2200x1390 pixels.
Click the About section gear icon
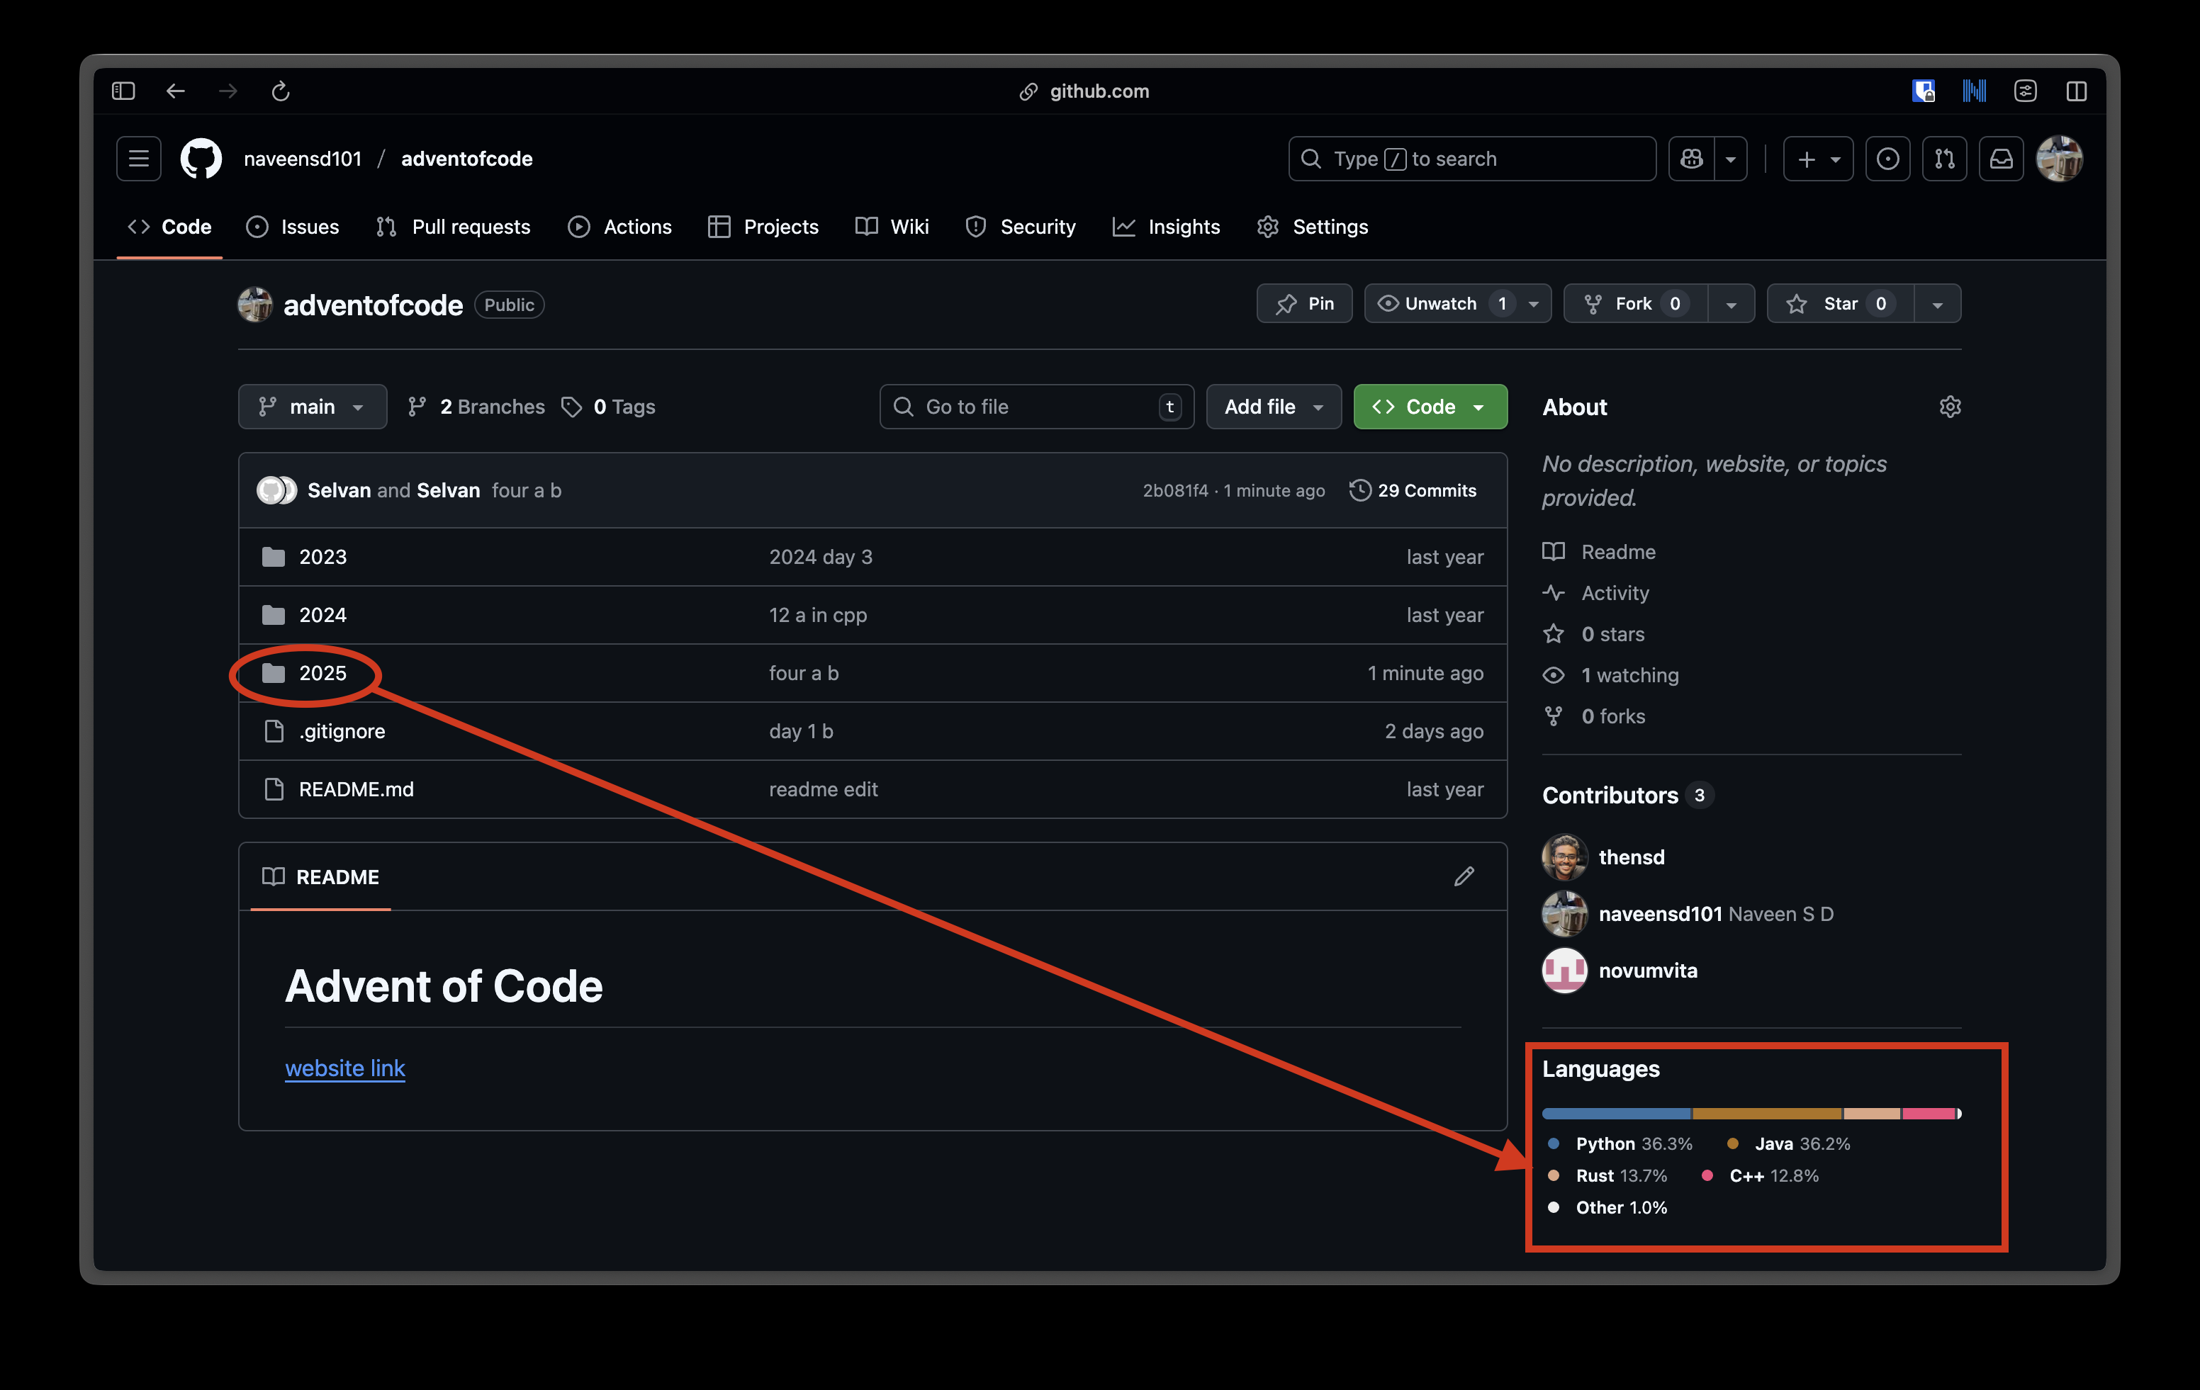pos(1950,407)
